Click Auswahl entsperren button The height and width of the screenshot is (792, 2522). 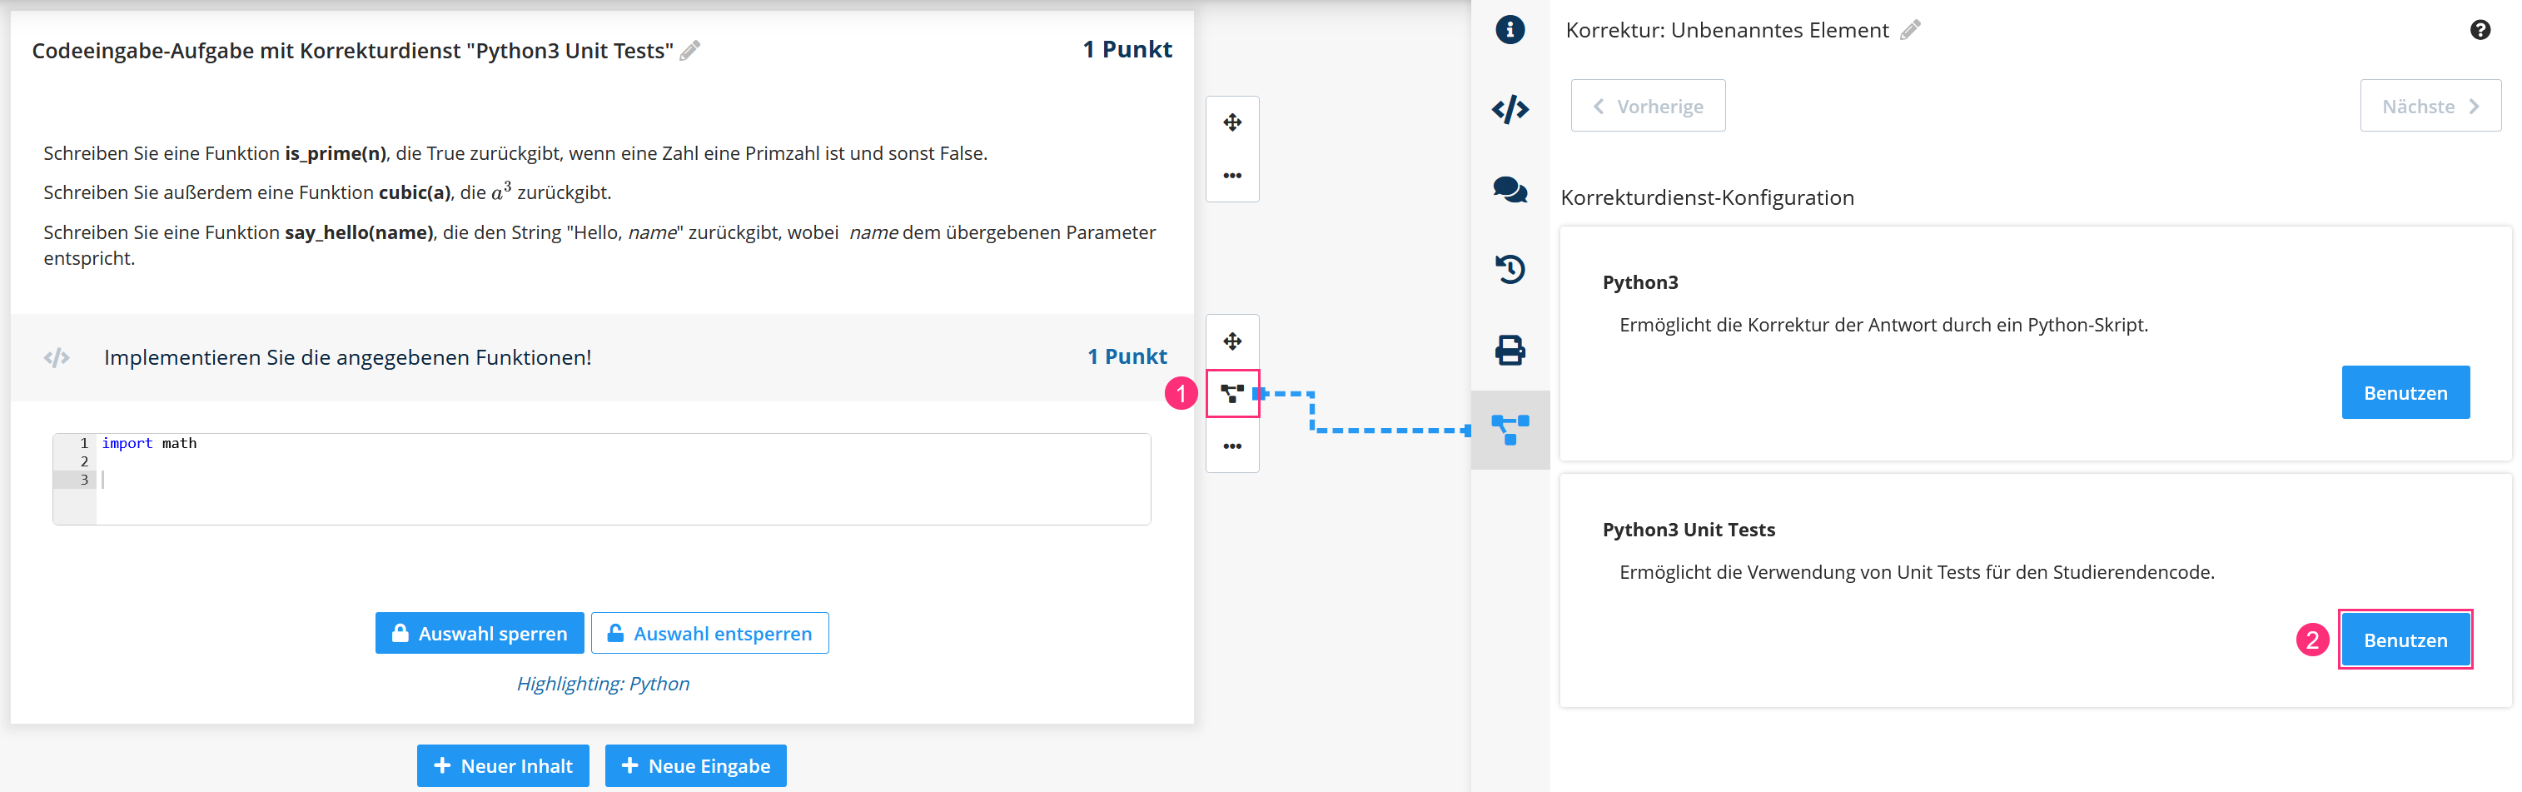[x=709, y=634]
